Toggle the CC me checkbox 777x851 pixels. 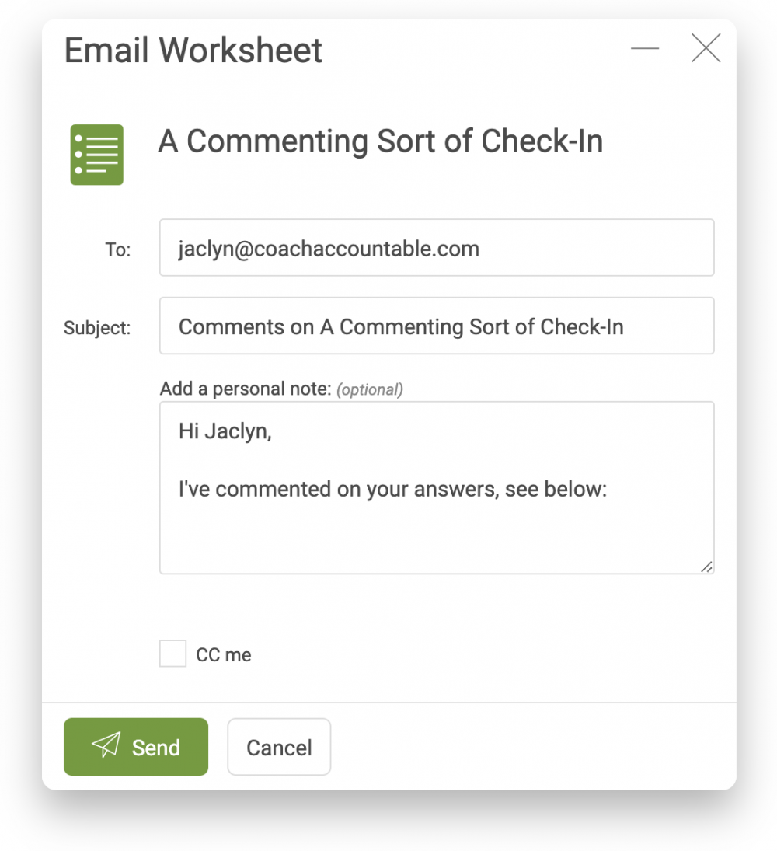pyautogui.click(x=172, y=654)
